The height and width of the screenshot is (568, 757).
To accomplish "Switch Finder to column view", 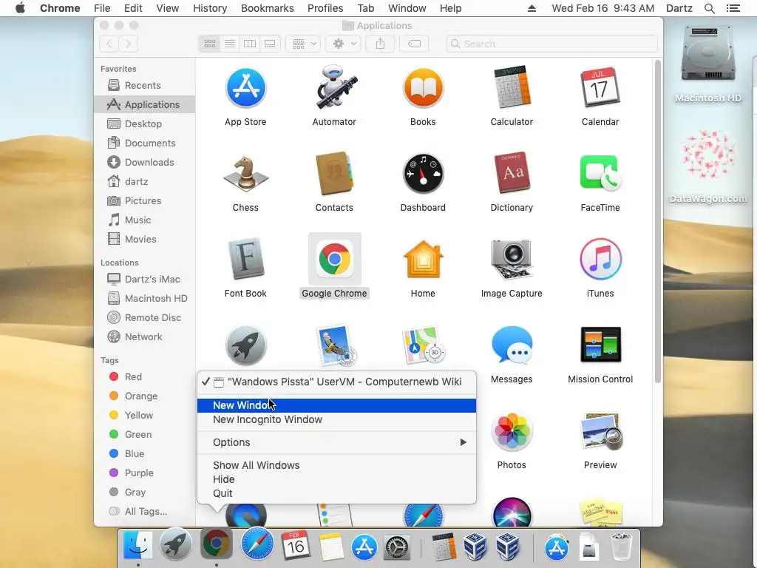I will [250, 44].
